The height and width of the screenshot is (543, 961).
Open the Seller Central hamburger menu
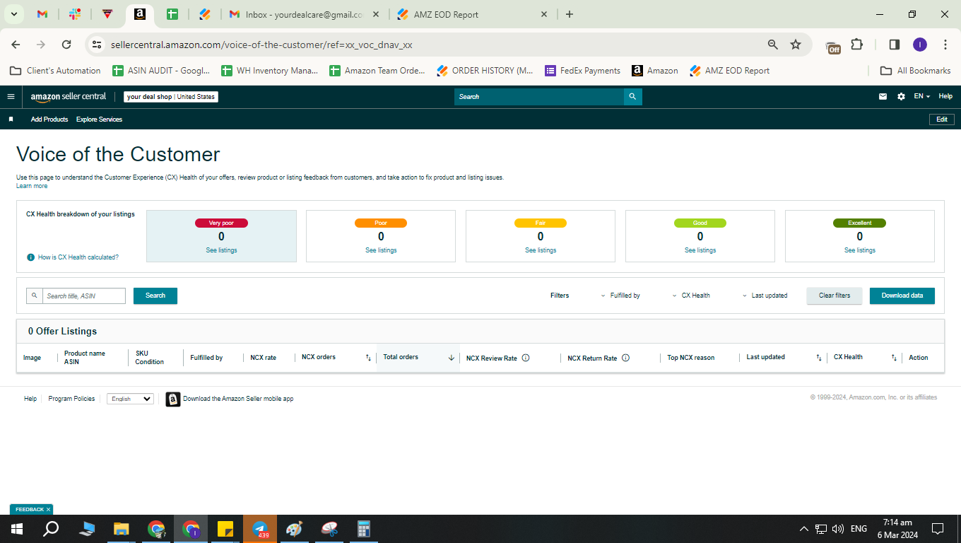pos(11,97)
